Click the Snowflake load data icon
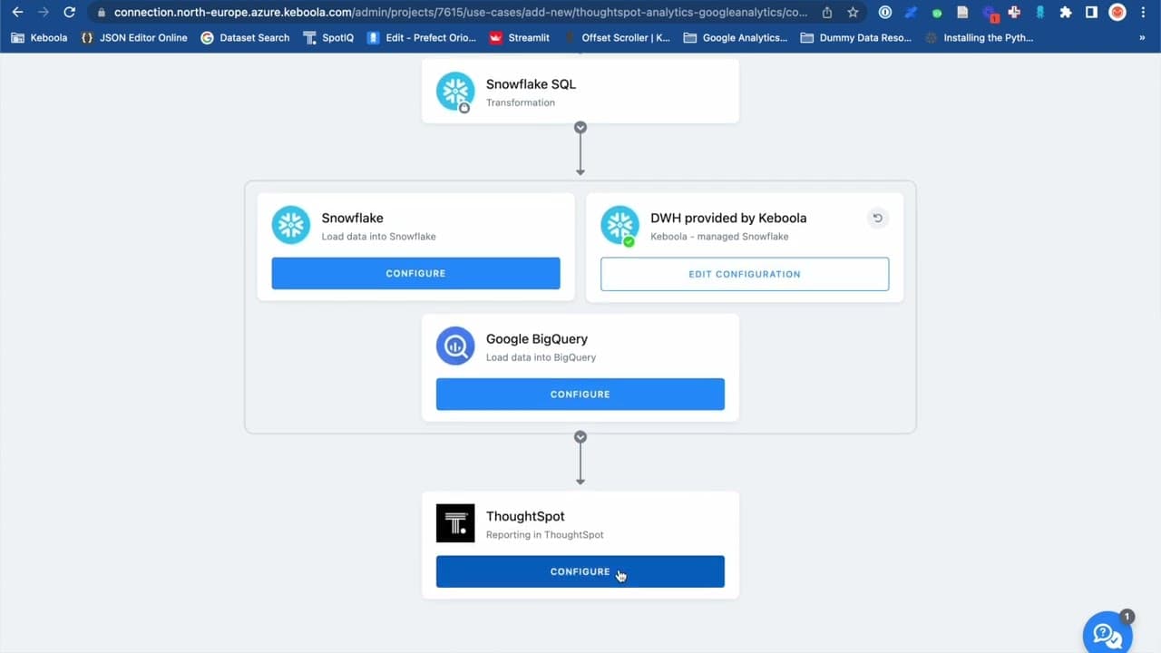This screenshot has height=653, width=1161. (291, 226)
